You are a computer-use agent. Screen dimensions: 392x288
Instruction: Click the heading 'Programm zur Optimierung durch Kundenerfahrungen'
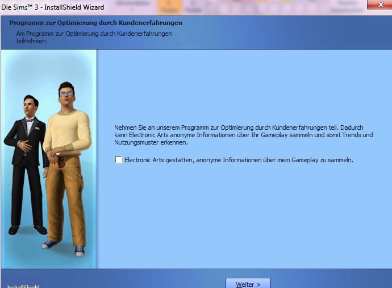96,23
